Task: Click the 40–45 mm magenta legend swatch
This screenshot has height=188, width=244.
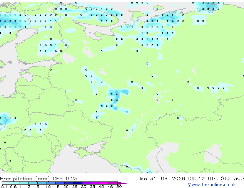Action: point(104,183)
